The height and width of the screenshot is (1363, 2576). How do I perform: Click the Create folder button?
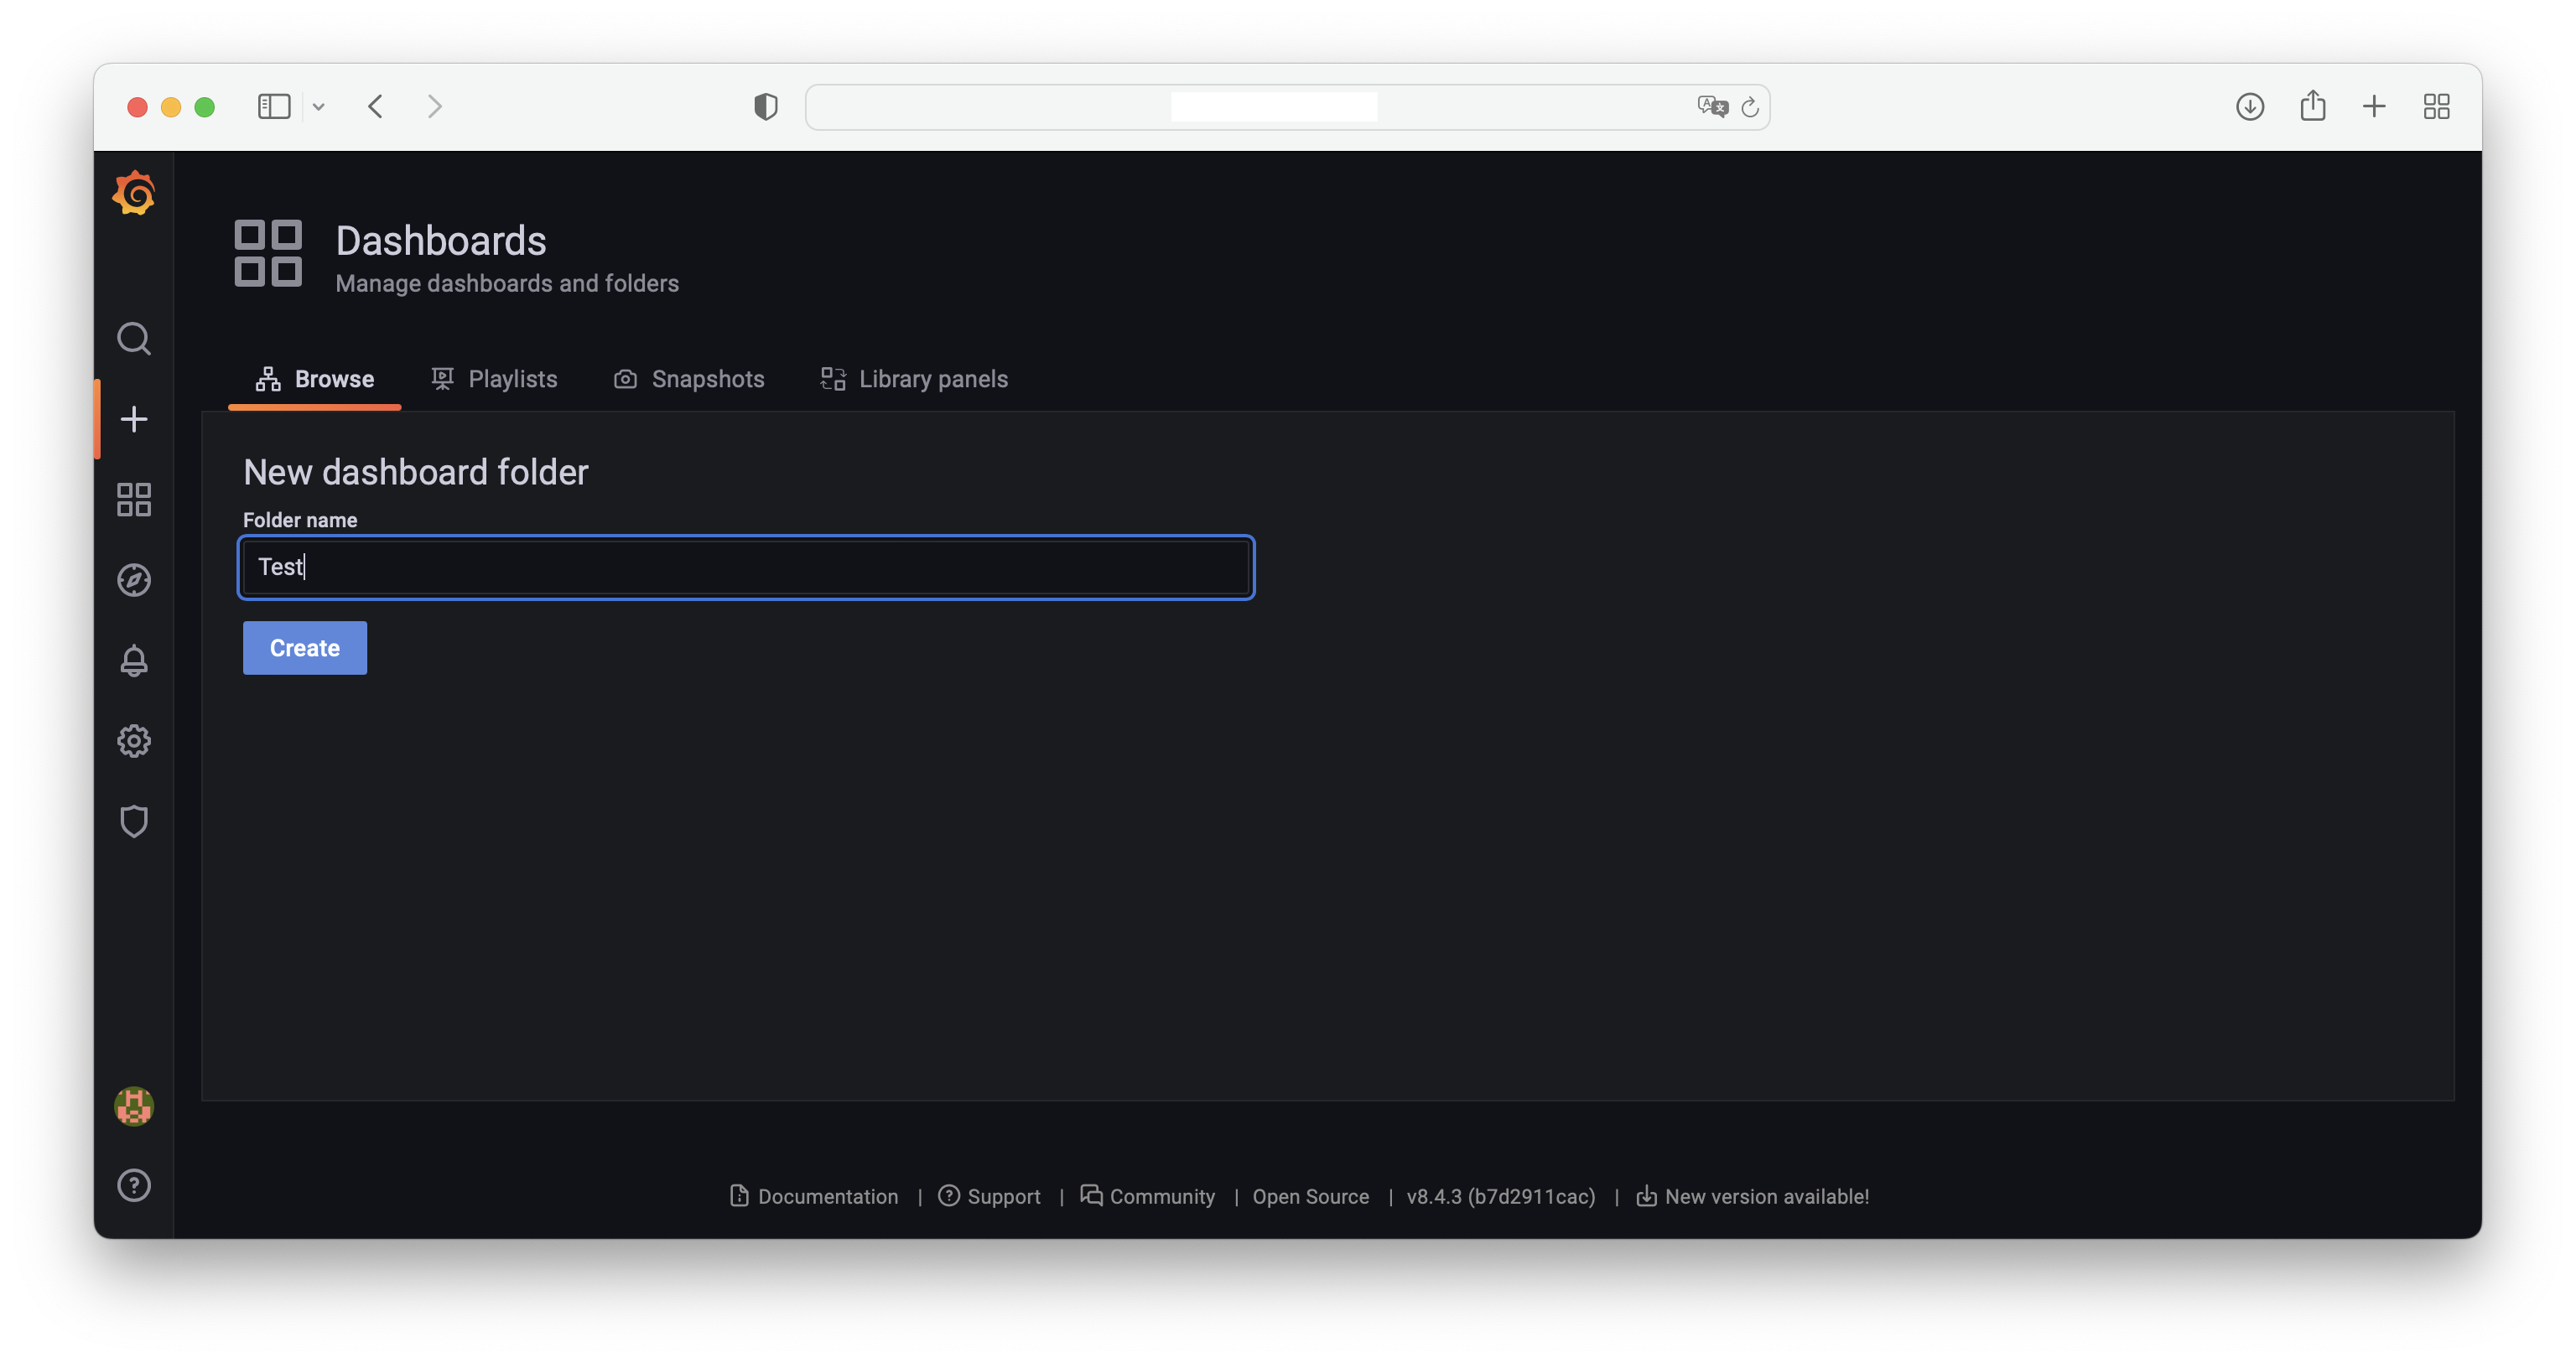click(x=305, y=648)
